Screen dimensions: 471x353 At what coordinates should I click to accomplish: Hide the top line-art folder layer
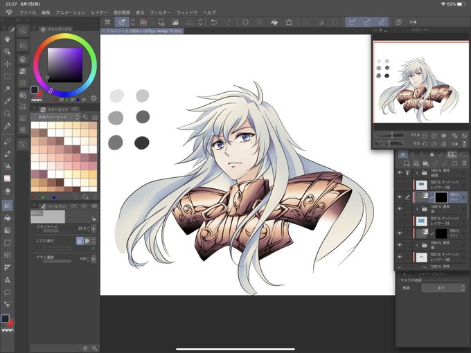(400, 173)
